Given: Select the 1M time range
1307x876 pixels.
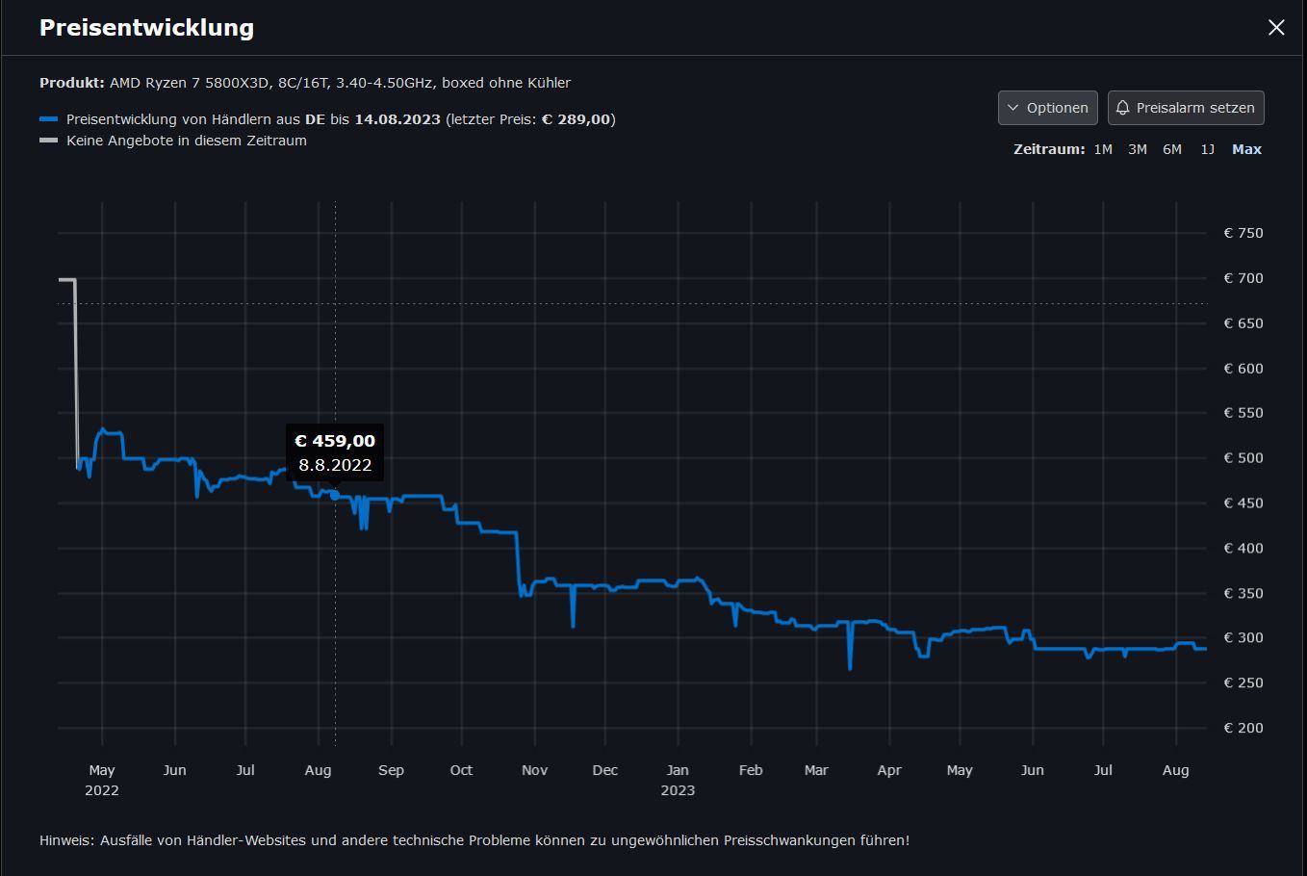Looking at the screenshot, I should tap(1103, 149).
